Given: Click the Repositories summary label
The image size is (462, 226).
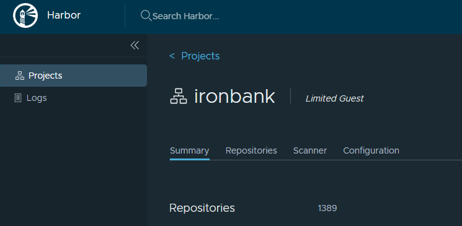Looking at the screenshot, I should tap(202, 208).
